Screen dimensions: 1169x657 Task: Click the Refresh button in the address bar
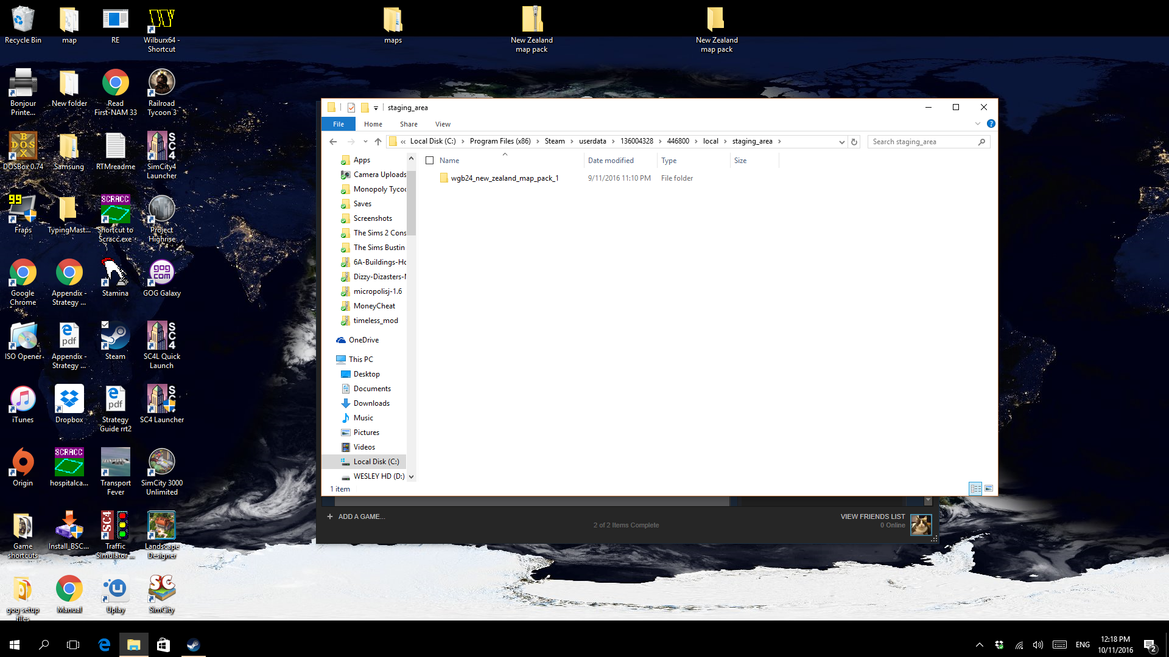[854, 142]
